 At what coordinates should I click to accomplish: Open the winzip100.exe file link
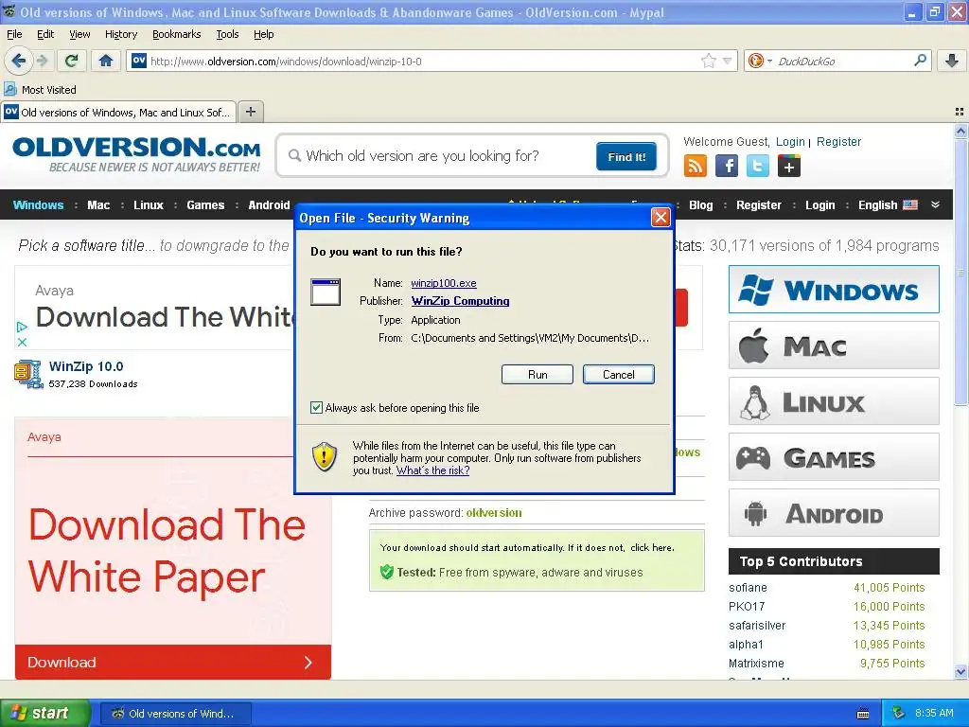click(x=443, y=283)
